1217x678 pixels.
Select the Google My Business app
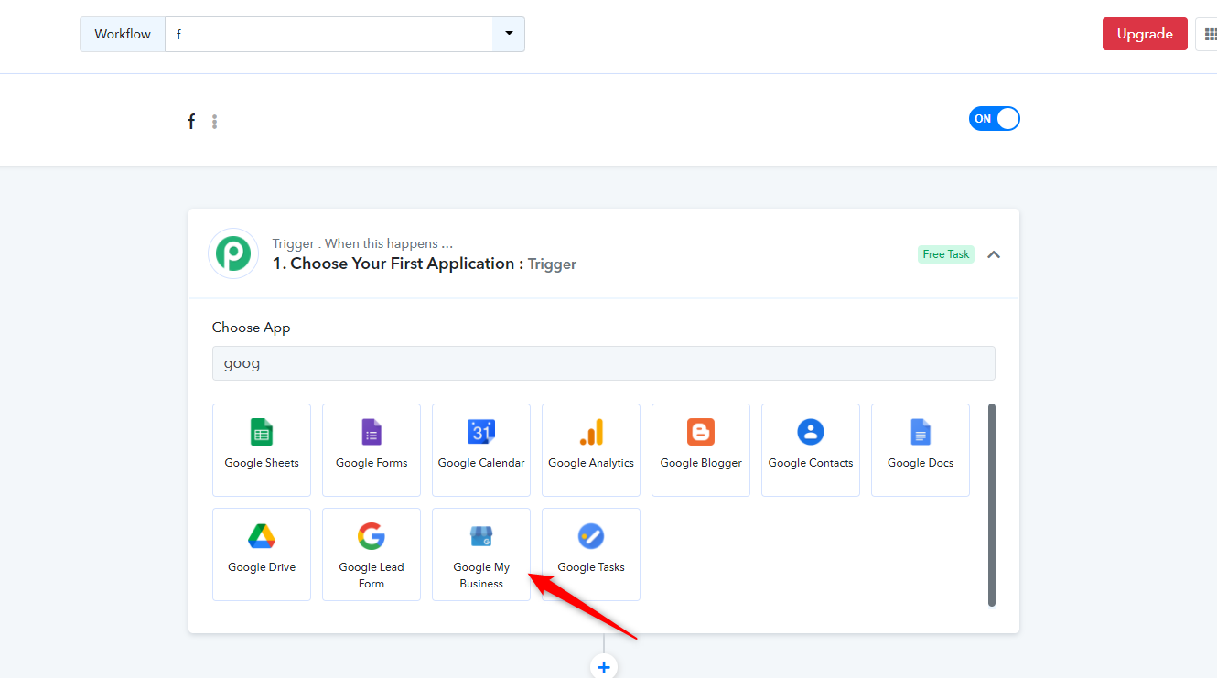(x=481, y=554)
